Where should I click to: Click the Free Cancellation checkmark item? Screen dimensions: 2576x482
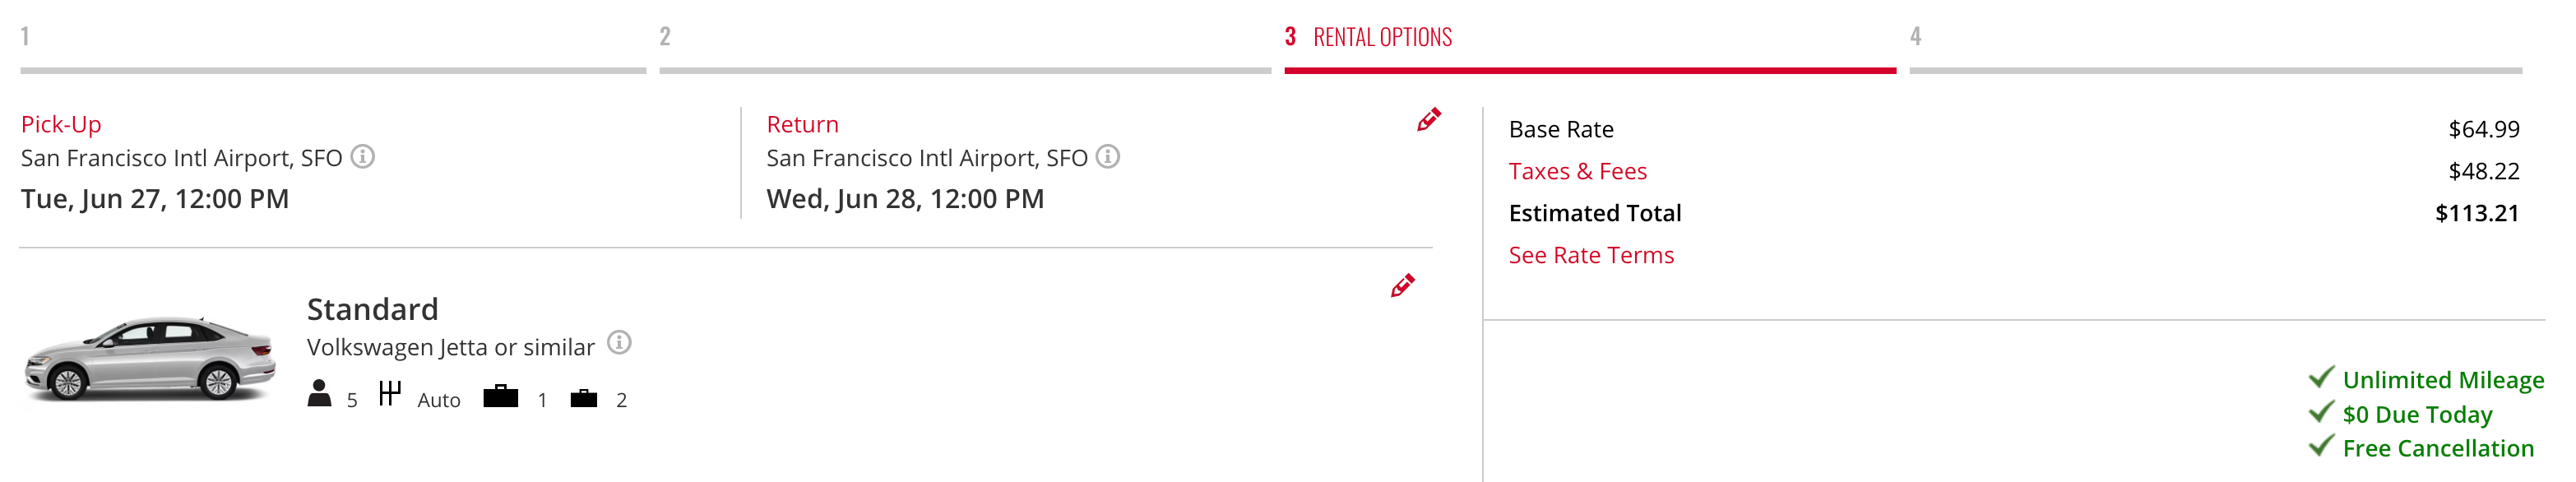[2421, 447]
